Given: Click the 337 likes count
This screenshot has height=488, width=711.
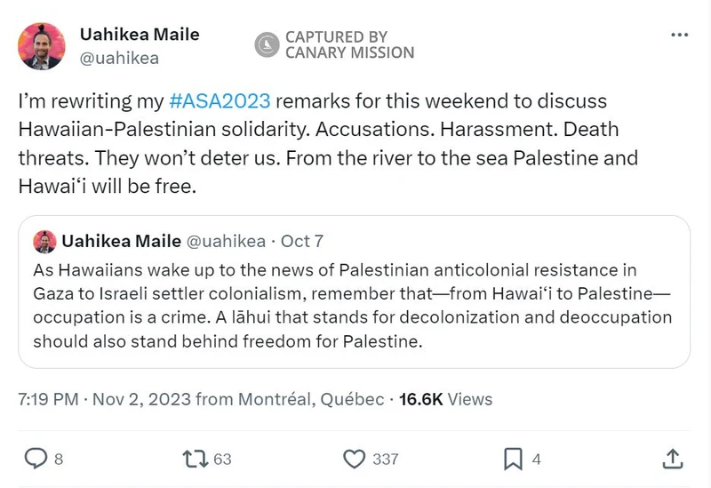Looking at the screenshot, I should coord(385,459).
